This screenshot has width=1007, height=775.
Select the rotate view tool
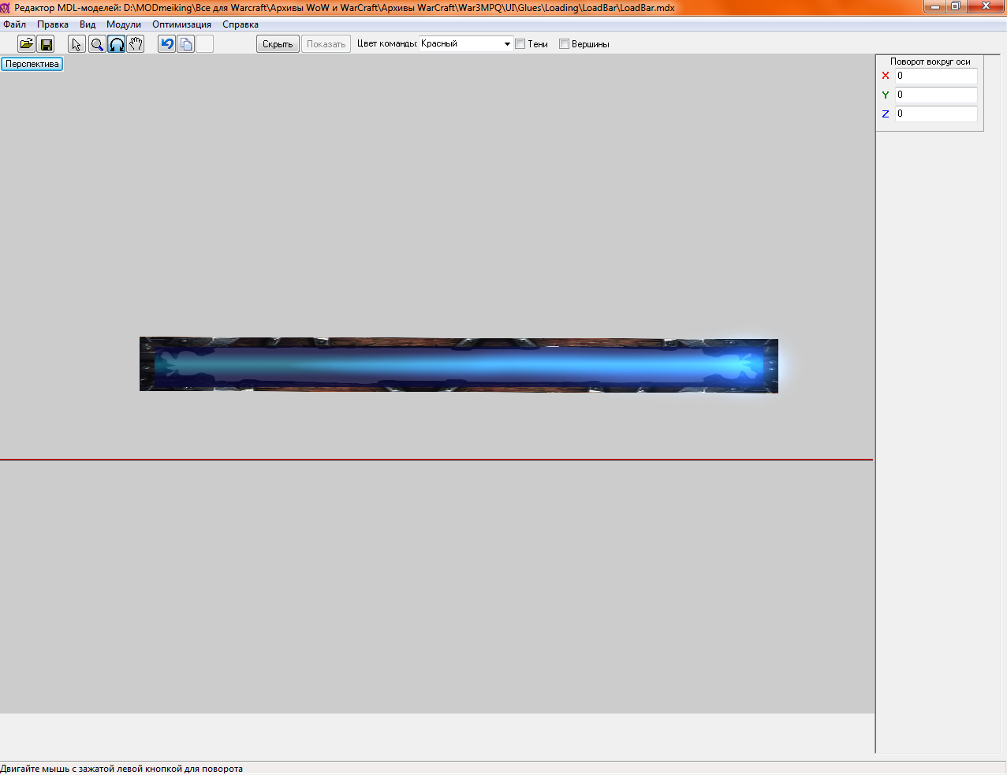tap(117, 44)
